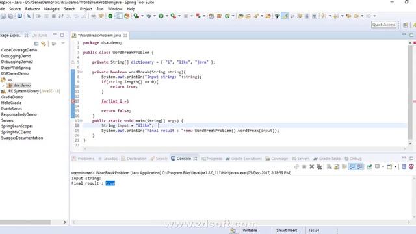The height and width of the screenshot is (234, 416).
Task: Open the Source menu
Action: coord(15,9)
